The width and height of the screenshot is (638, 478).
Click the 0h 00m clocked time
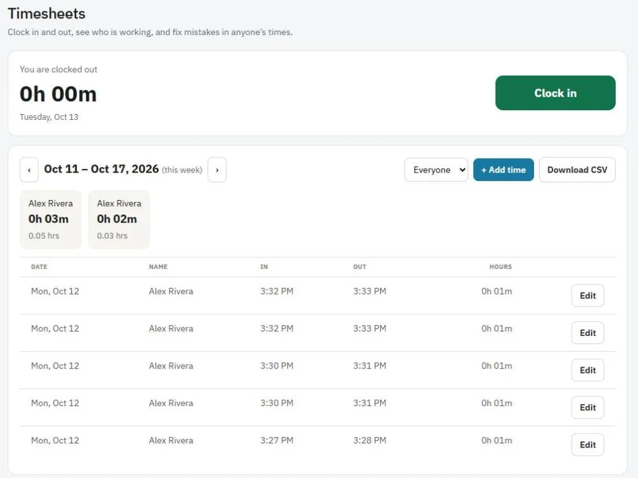58,94
